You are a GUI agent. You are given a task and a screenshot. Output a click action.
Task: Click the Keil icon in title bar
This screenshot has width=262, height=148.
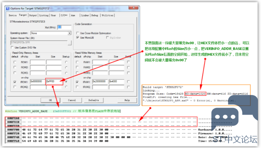(8, 8)
